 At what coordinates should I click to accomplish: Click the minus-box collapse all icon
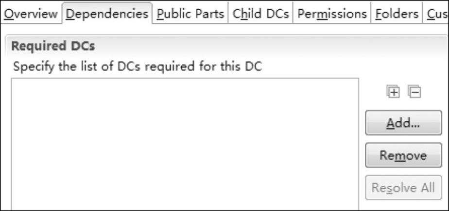pyautogui.click(x=414, y=92)
